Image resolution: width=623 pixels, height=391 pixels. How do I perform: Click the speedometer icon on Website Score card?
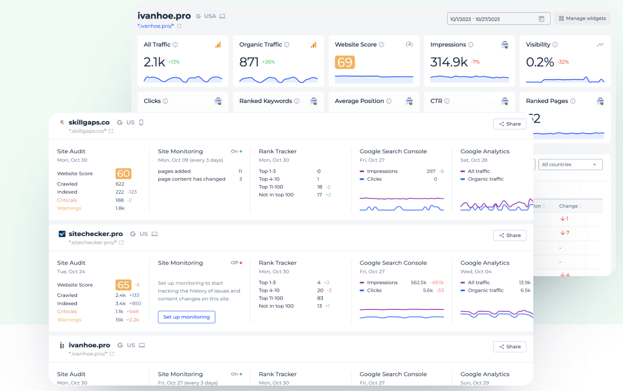[409, 45]
